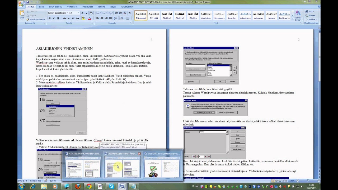Open Skype from the taskbar
This screenshot has height=190, width=338.
pos(111,186)
